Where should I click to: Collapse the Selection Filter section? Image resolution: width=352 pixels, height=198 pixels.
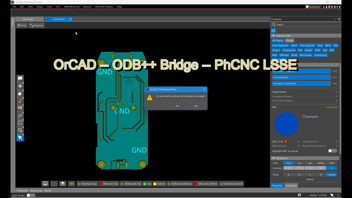(x=273, y=36)
